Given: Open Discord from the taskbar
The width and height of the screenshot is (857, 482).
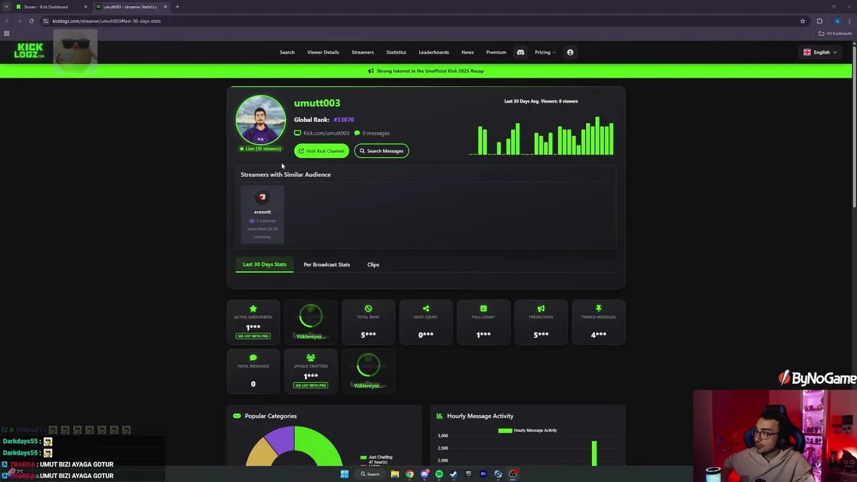Looking at the screenshot, I should click(424, 474).
